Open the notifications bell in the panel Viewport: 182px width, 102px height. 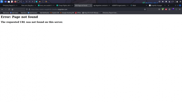pyautogui.click(x=166, y=2)
